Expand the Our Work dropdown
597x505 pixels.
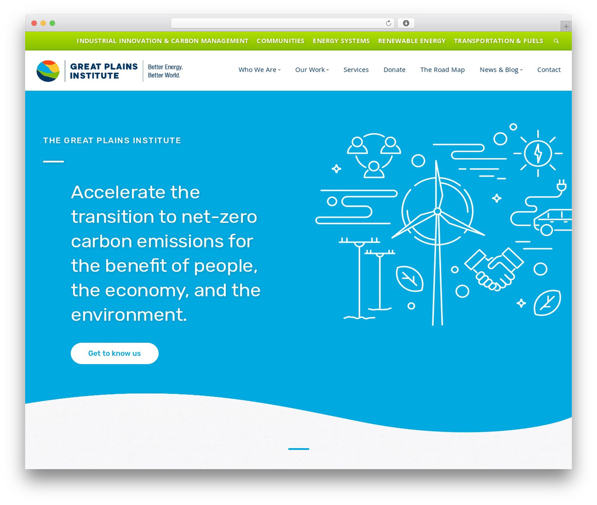(x=312, y=70)
